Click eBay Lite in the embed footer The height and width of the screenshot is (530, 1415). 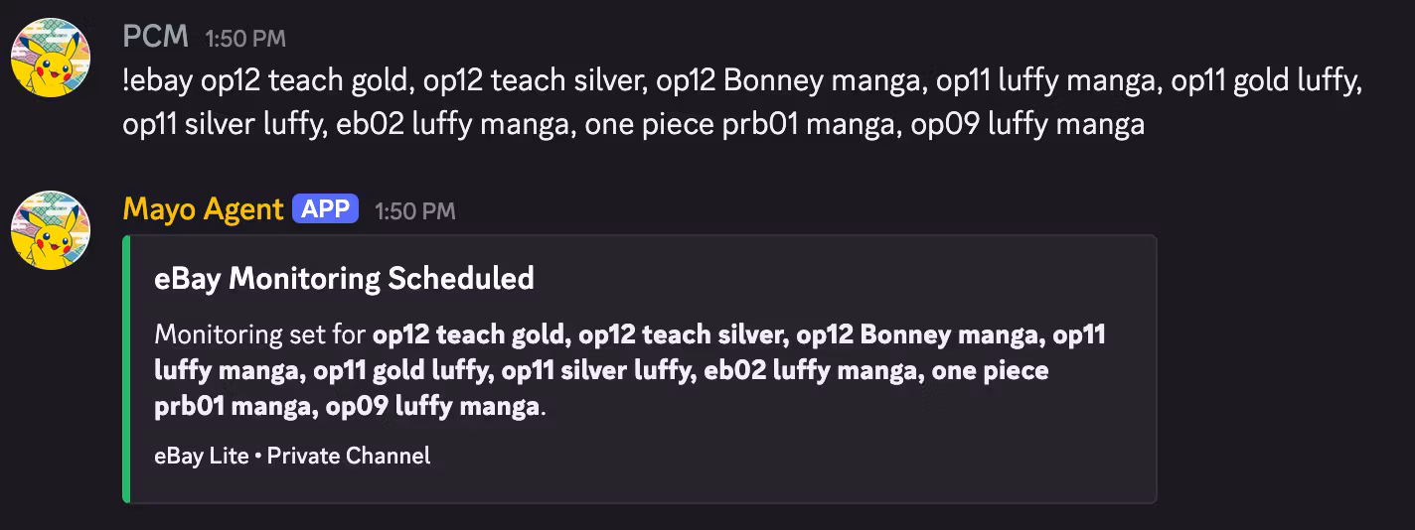coord(202,456)
